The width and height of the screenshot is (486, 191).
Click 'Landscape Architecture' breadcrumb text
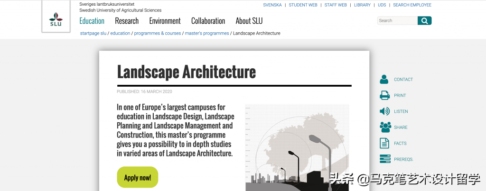coord(257,33)
